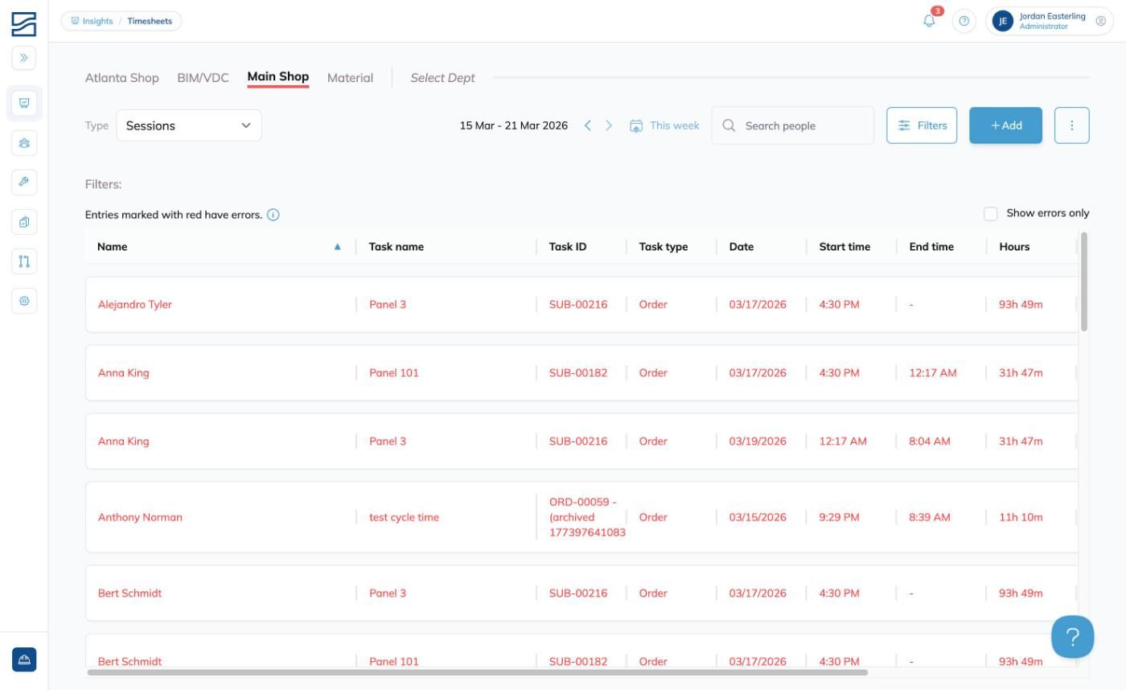Open the workflow branch sidebar icon
The image size is (1126, 690).
pos(24,261)
